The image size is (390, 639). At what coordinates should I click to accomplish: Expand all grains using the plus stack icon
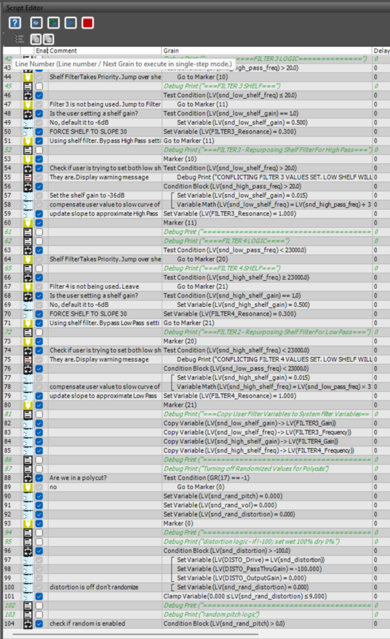tap(36, 39)
